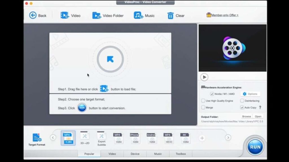Screen dimensions: 289x162
Task: Select the iPhone H264 preset
Action: [135, 138]
